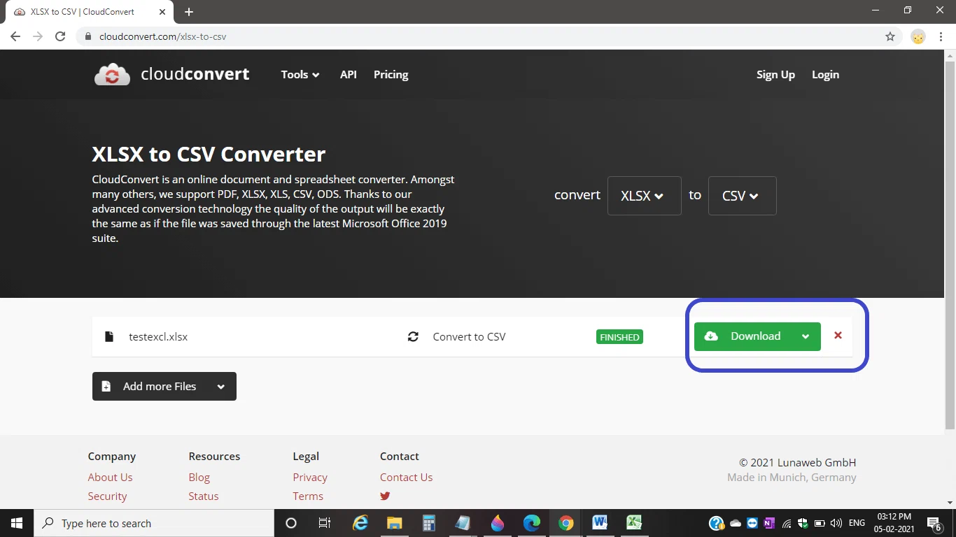This screenshot has width=956, height=537.
Task: Remove testexcl.xlsx with the red X
Action: 838,336
